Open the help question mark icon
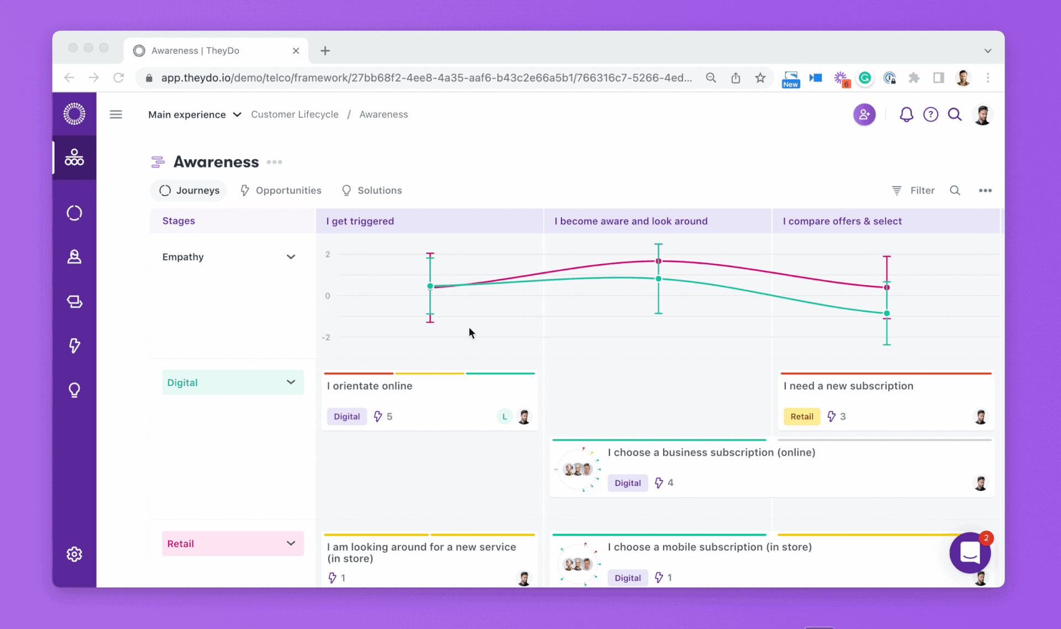The height and width of the screenshot is (629, 1061). 931,114
